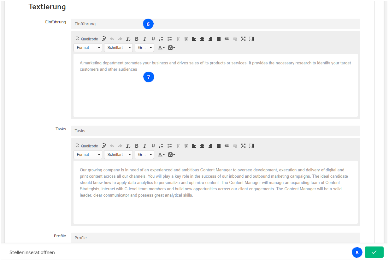Insert bulleted list in Einführung editor
The width and height of the screenshot is (389, 261).
pos(169,39)
